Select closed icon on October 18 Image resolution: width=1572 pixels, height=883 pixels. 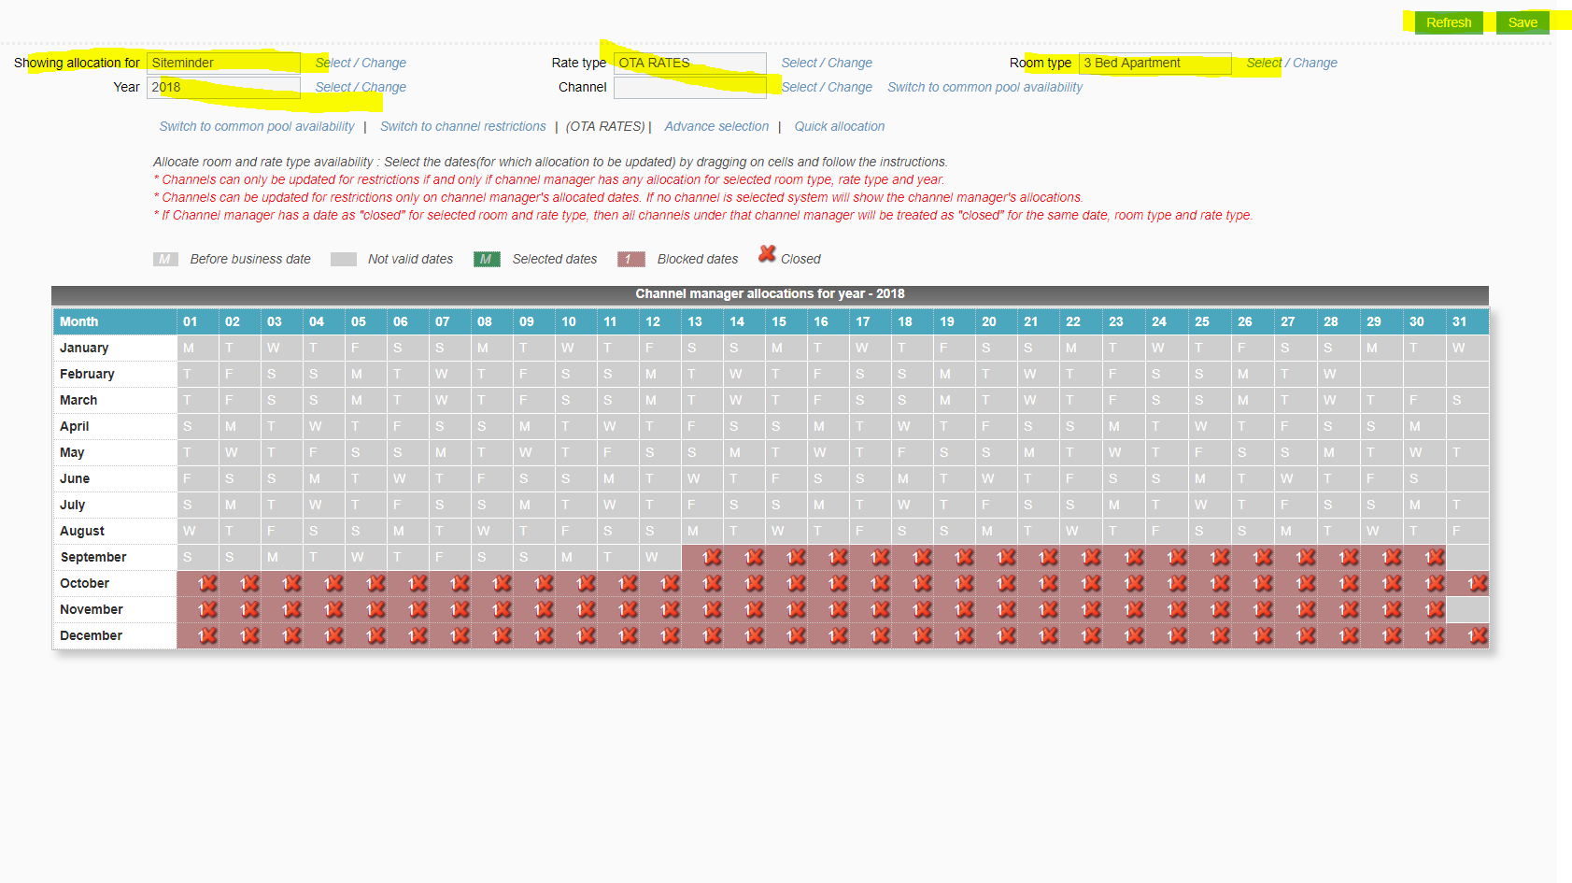coord(922,583)
